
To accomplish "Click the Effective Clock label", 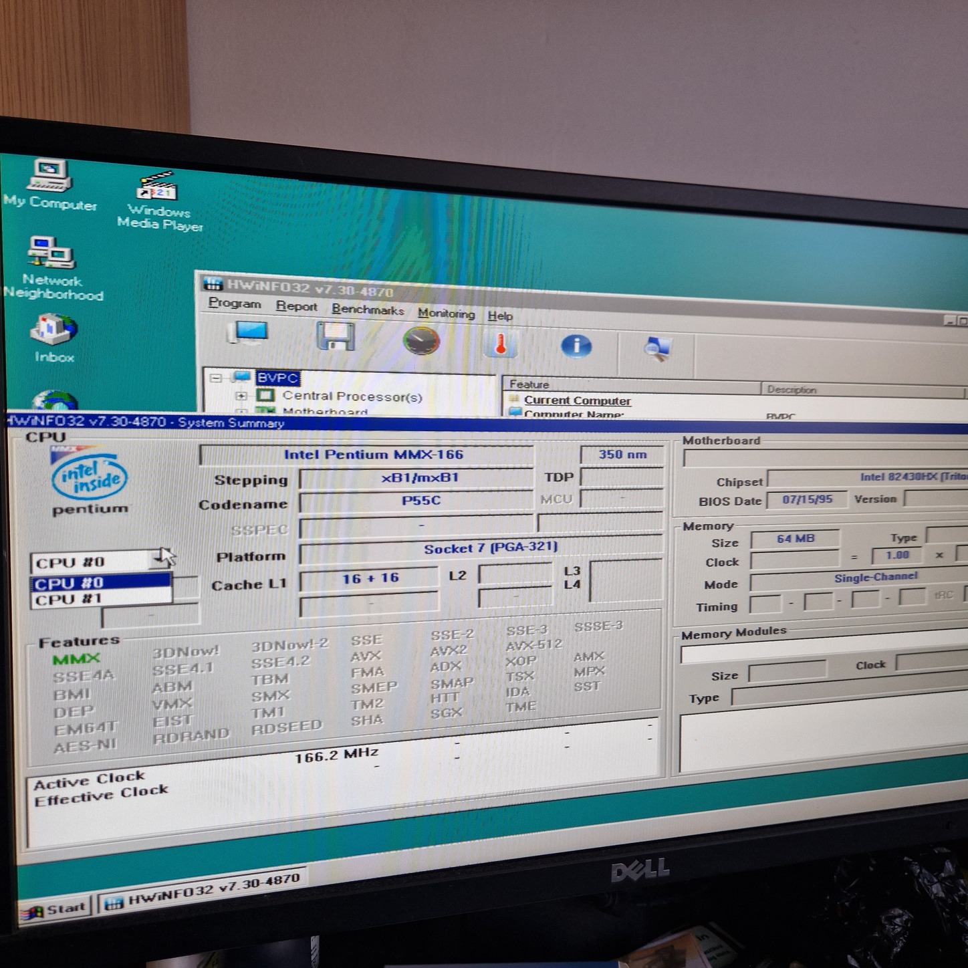I will coord(101,795).
